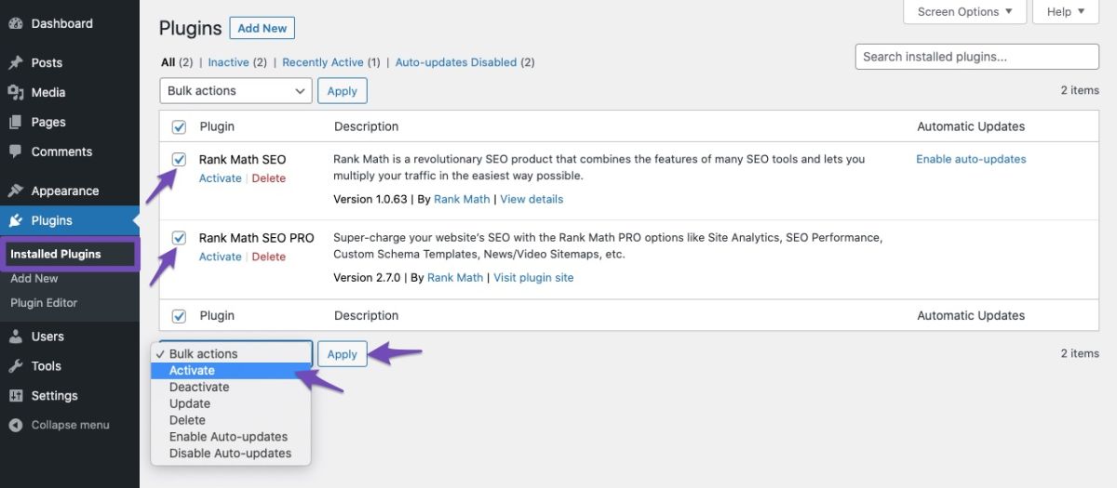1117x488 pixels.
Task: Click the Add New button beside Plugins heading
Action: 262,28
